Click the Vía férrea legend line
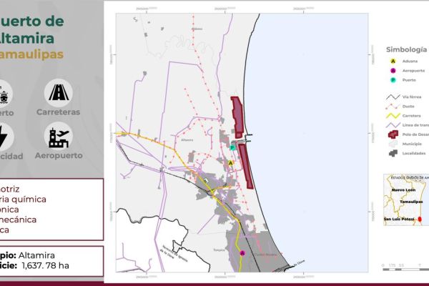 coord(393,96)
